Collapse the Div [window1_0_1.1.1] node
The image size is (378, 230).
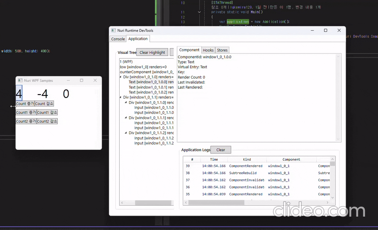(x=126, y=118)
